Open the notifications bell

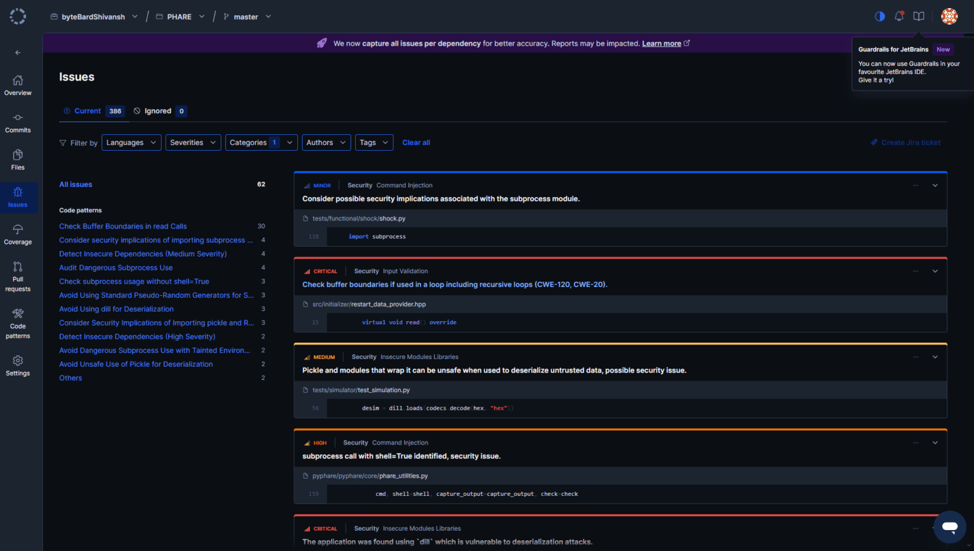[x=899, y=16]
